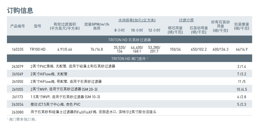Click the 阀门需单独订购 footnote
The width and height of the screenshot is (262, 127).
coord(22,119)
